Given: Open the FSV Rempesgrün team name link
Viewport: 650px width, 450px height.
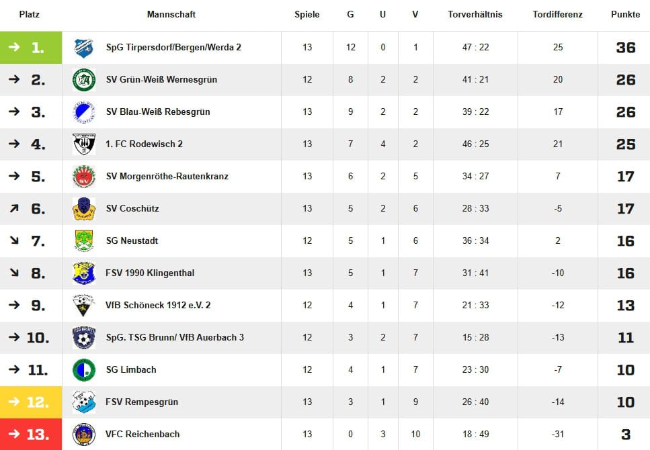Looking at the screenshot, I should 142,402.
